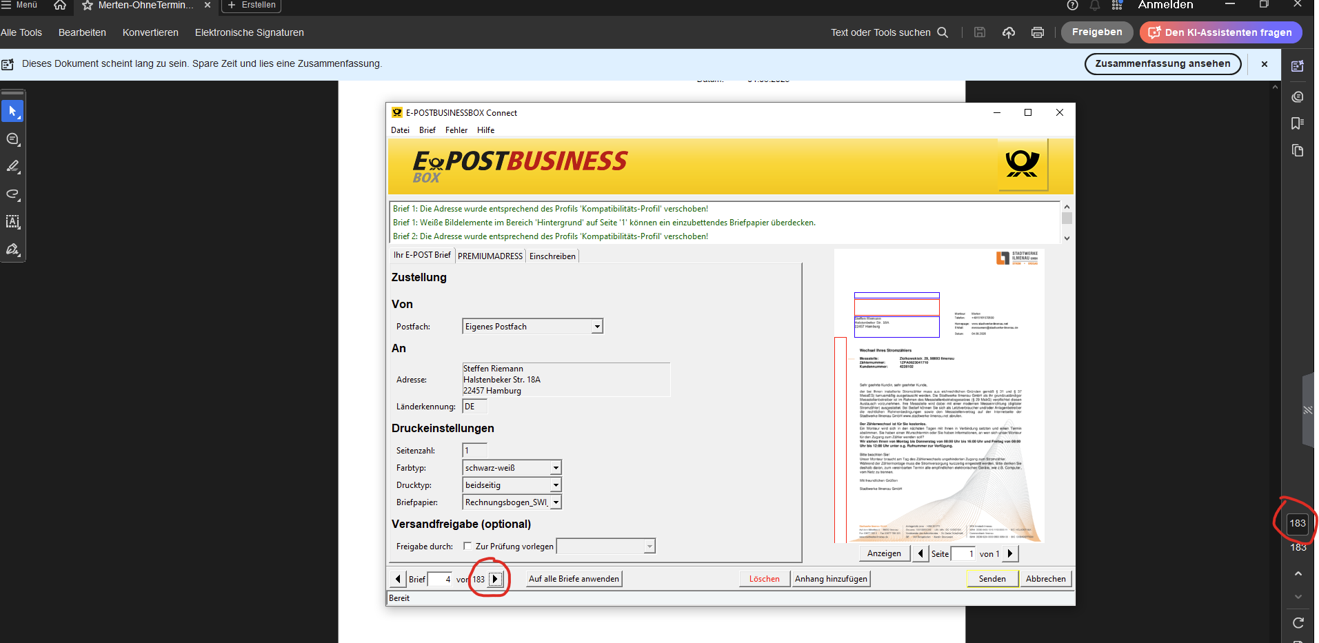The width and height of the screenshot is (1319, 643).
Task: Click 'Auf alle Briefe anwenden' button
Action: [x=574, y=579]
